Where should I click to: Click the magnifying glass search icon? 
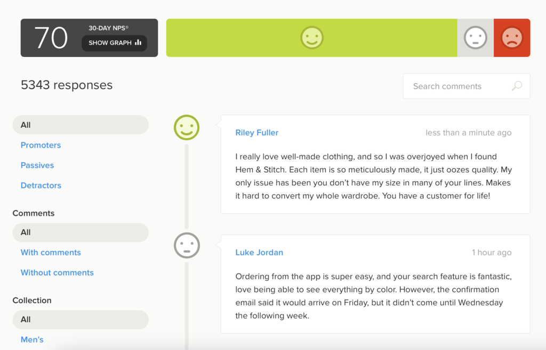tap(517, 86)
